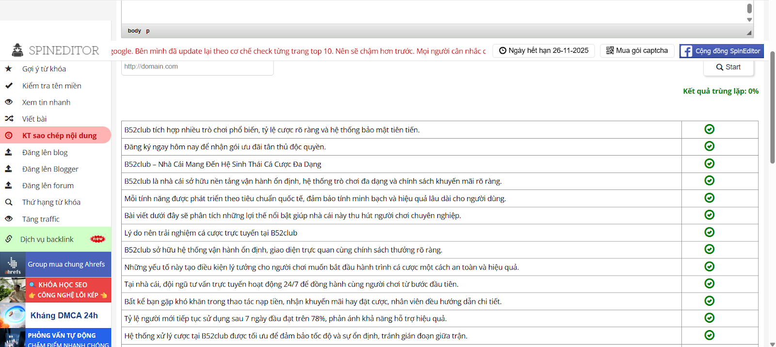Viewport: 776px width, 347px height.
Task: Click the body element path tag
Action: point(134,31)
